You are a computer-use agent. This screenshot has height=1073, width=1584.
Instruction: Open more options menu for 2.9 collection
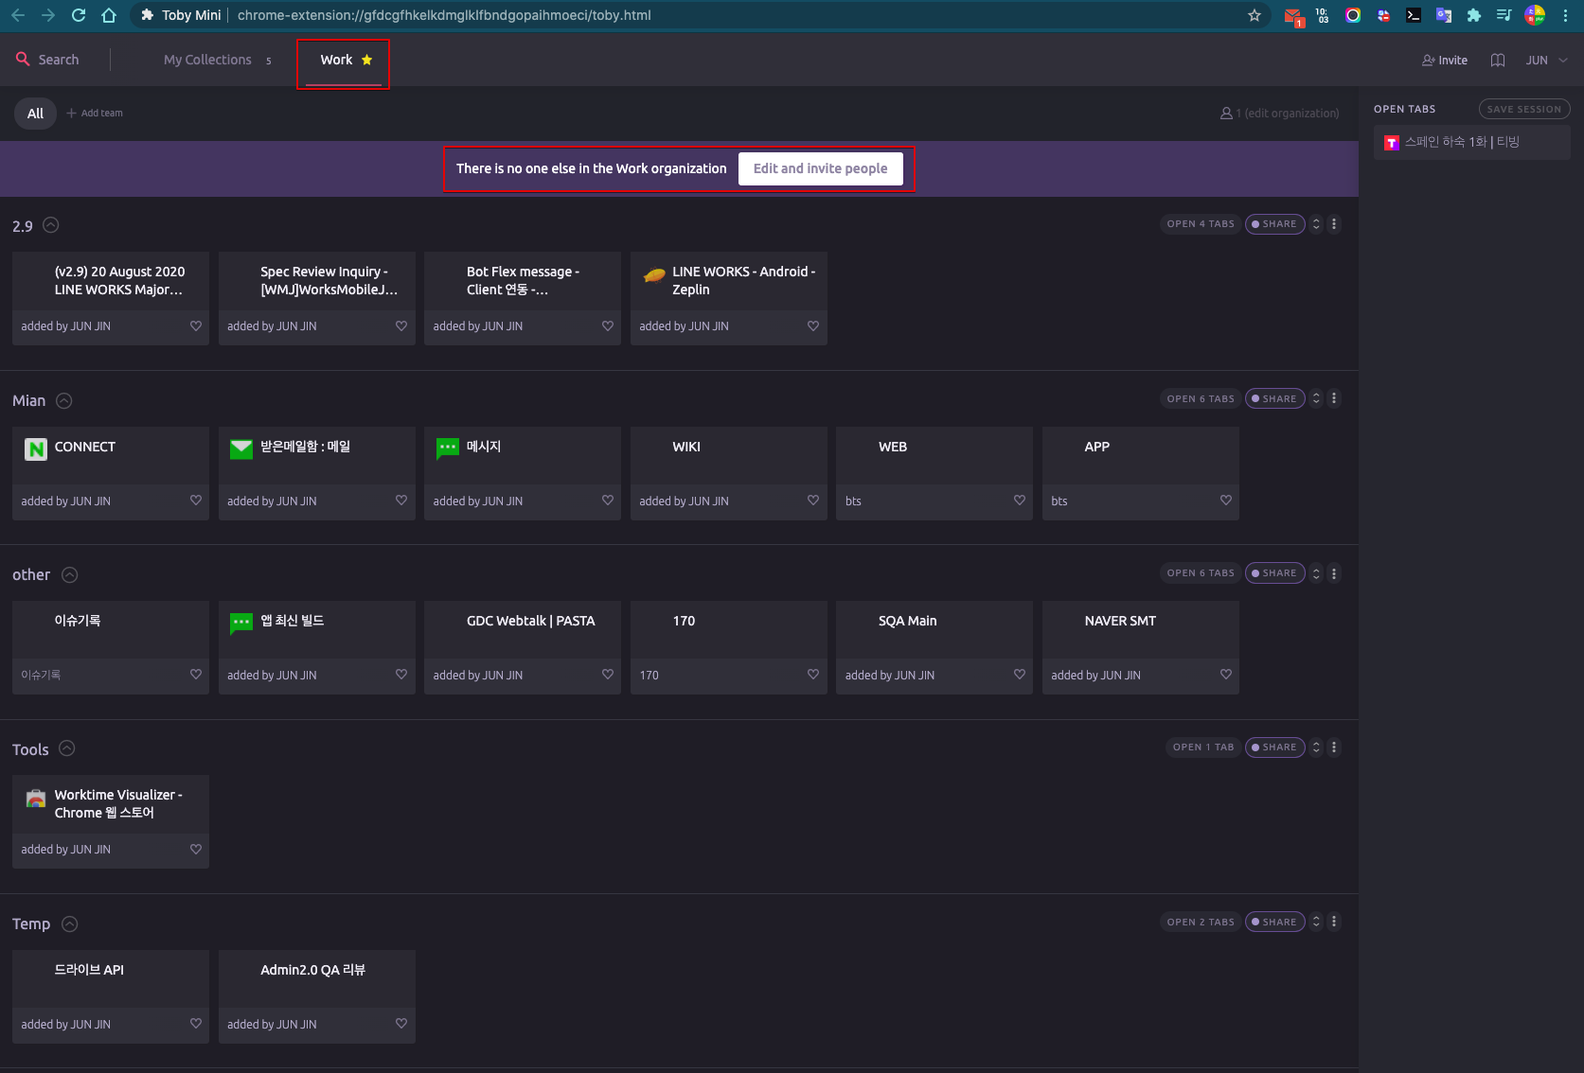(x=1334, y=224)
